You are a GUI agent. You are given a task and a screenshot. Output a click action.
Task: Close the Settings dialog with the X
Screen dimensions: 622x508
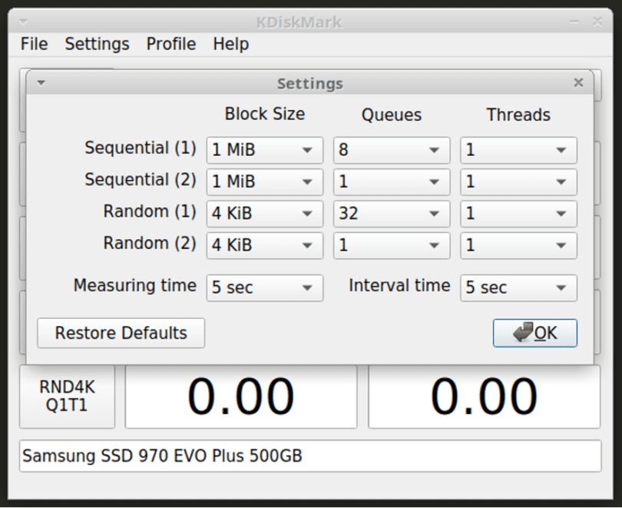click(578, 82)
